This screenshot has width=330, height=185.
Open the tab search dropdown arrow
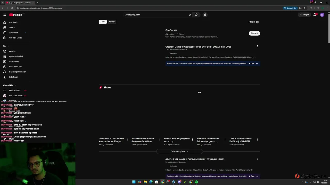(x=2, y=3)
